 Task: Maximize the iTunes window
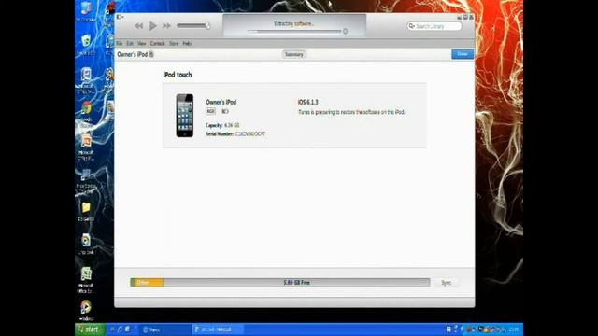465,17
